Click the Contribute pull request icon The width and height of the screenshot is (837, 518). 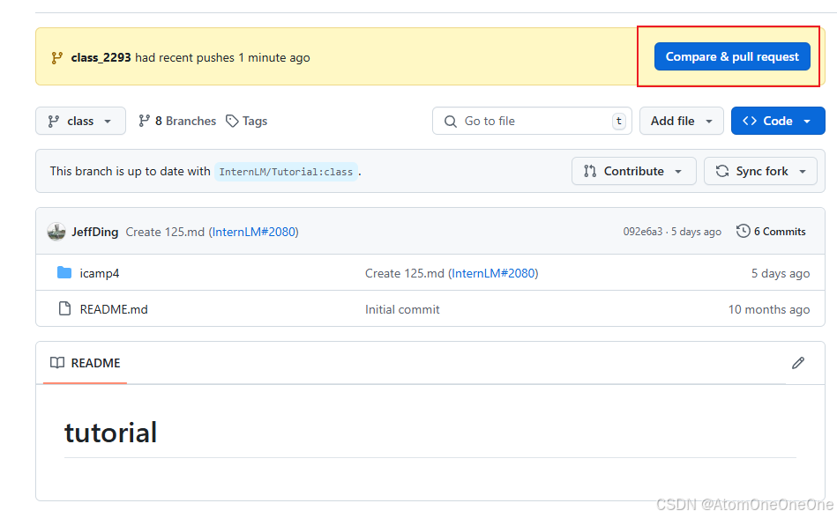590,171
